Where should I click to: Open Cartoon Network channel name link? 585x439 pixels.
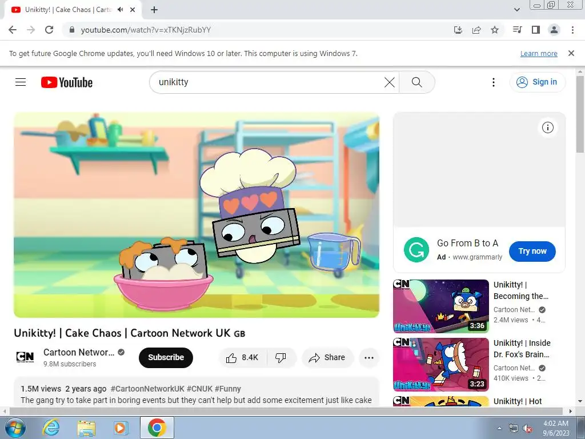point(79,352)
